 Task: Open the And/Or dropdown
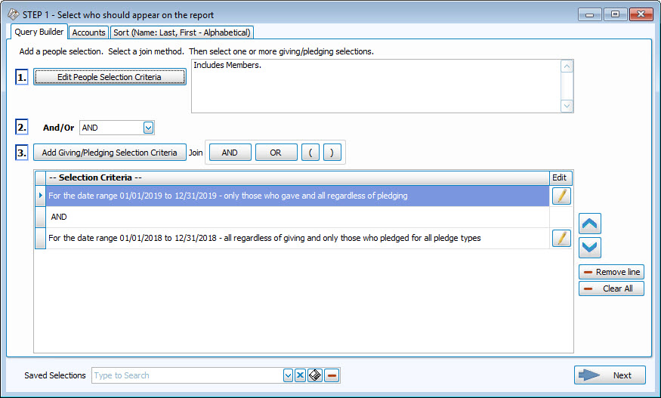pyautogui.click(x=148, y=128)
